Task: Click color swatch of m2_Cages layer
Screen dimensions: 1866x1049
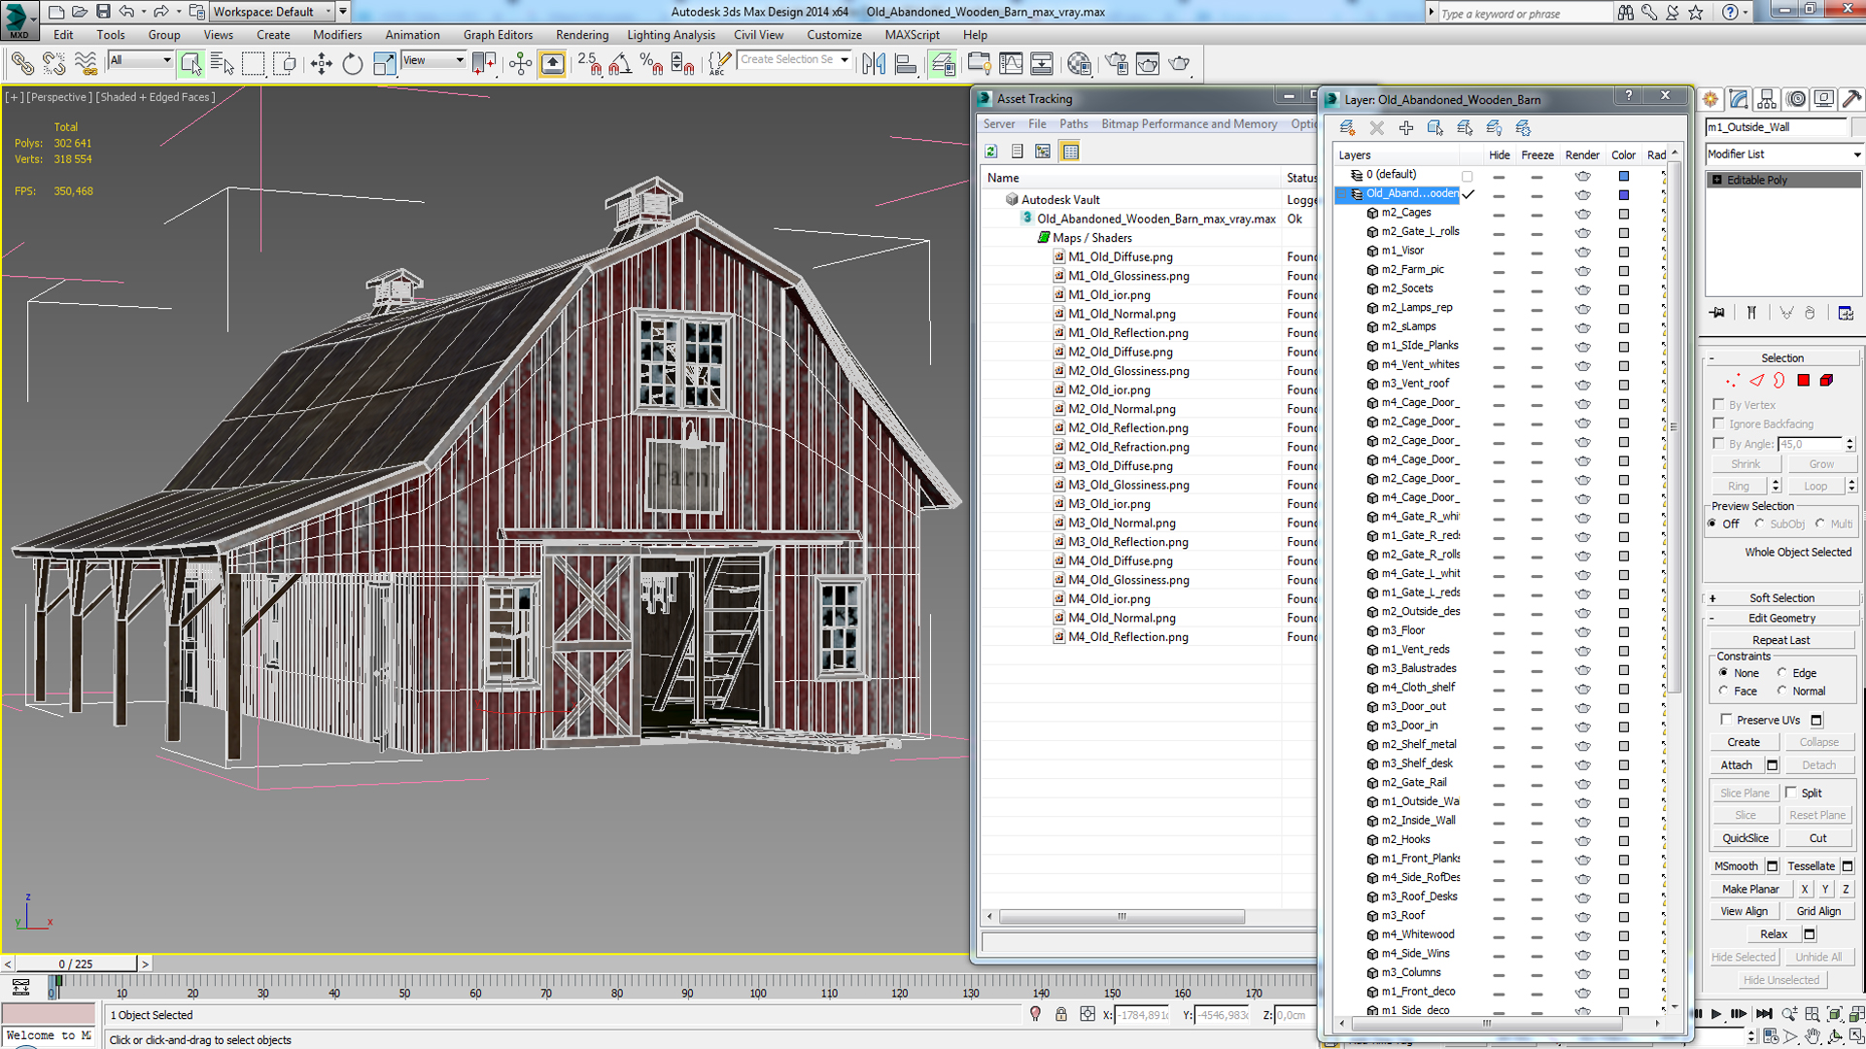Action: 1623,214
